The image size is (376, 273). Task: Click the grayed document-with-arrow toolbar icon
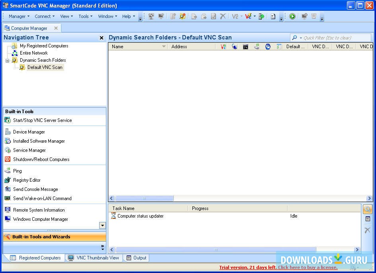click(x=194, y=16)
